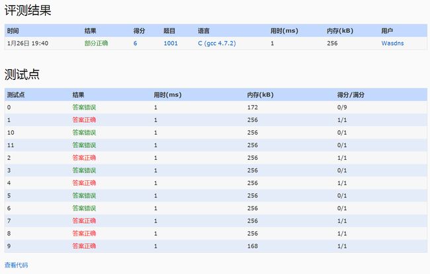Select test point 9 row's 答案正确
This screenshot has width=430, height=274.
[84, 246]
